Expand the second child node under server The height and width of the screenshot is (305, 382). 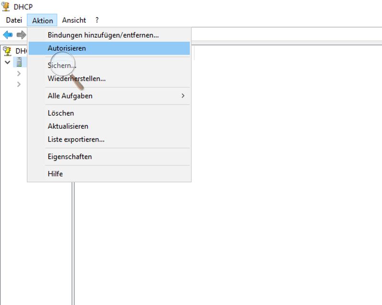click(19, 84)
